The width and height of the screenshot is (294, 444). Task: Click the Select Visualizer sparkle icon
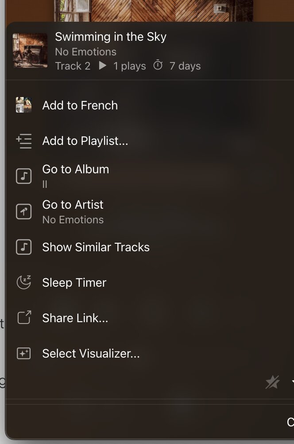[23, 354]
